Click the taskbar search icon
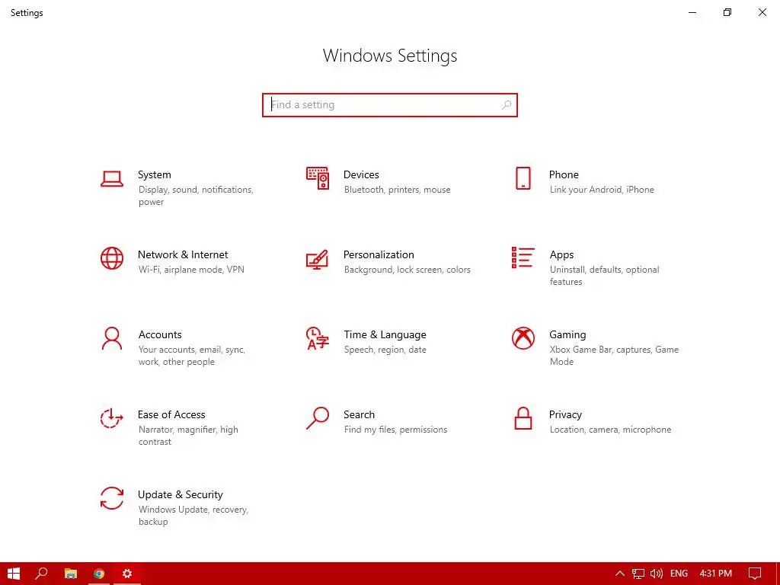Screen dimensions: 780x585 coord(42,574)
